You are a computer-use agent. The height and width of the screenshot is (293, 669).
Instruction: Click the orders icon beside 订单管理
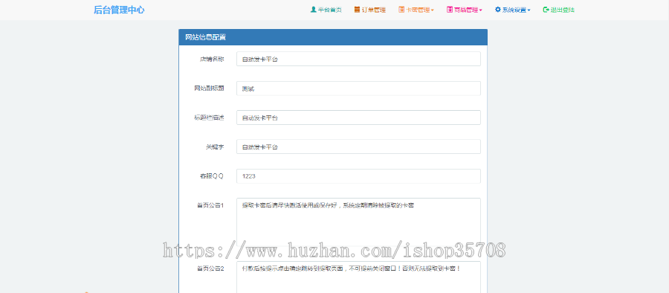point(357,10)
